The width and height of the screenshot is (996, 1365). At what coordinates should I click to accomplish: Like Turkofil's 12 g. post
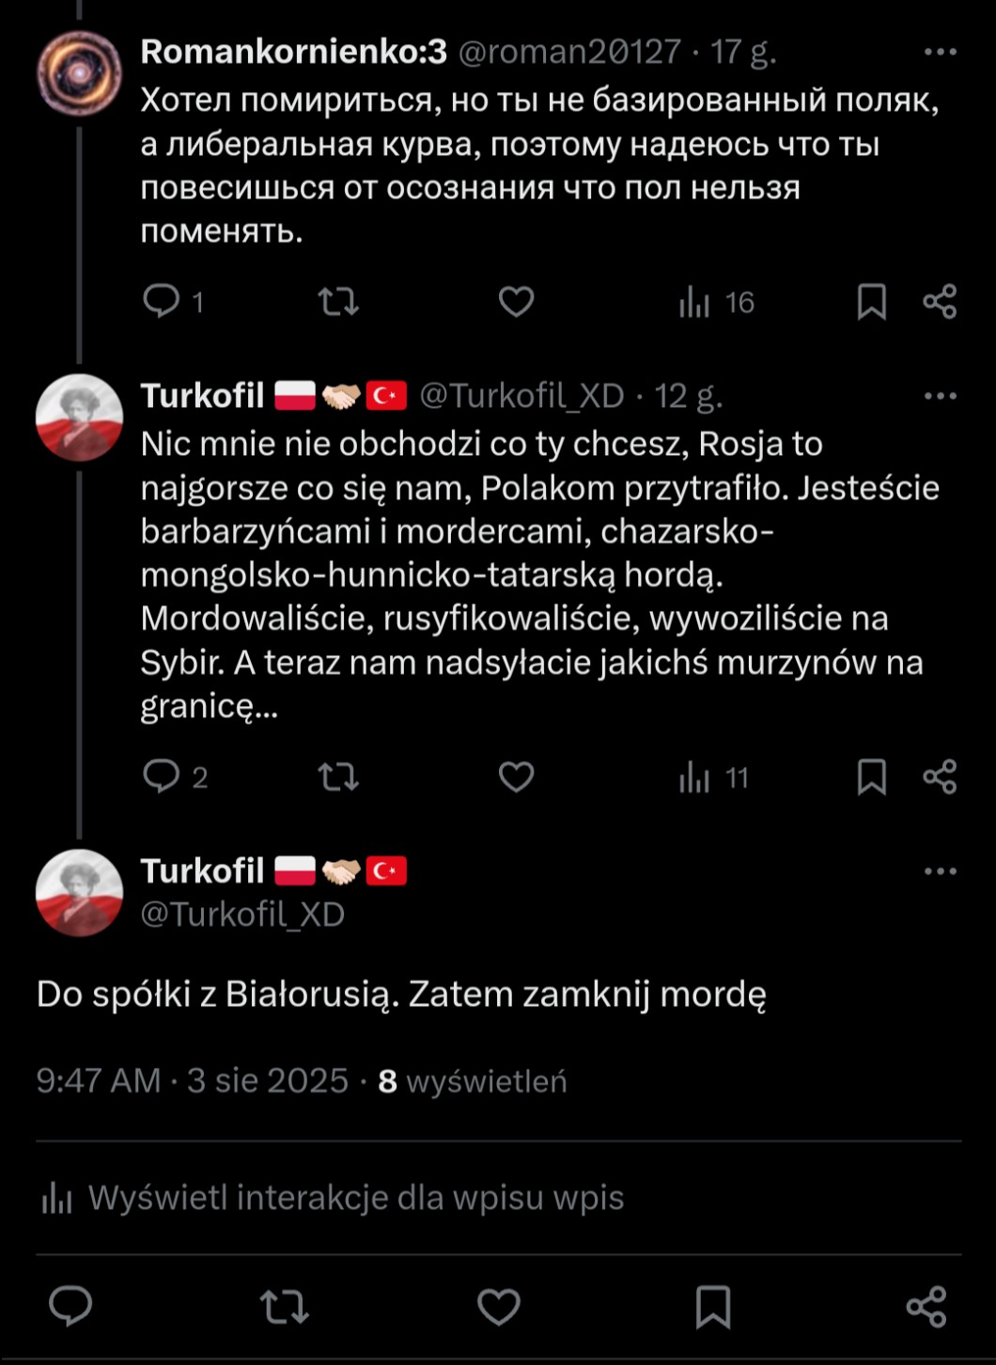(516, 777)
